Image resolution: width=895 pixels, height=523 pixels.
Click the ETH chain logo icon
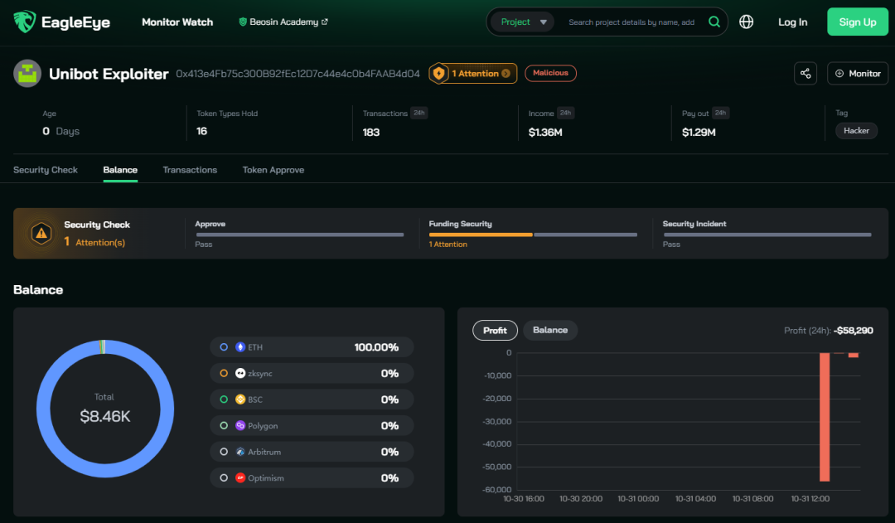click(240, 347)
